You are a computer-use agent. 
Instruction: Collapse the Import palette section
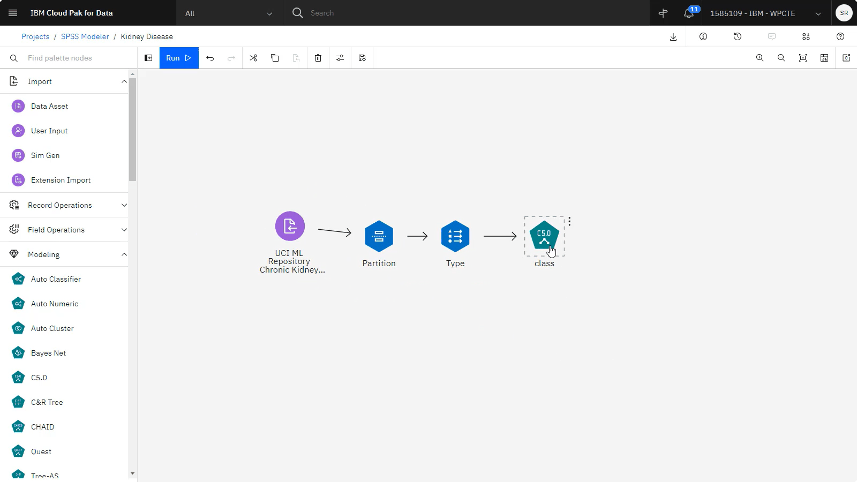(124, 81)
